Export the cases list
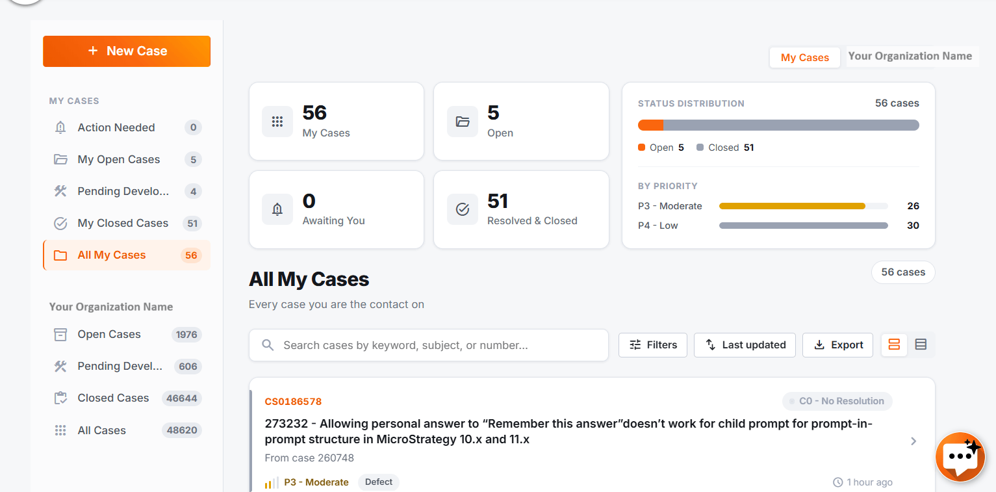This screenshot has width=996, height=492. (838, 345)
